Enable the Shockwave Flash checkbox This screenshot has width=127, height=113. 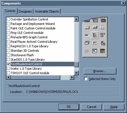coord(8,55)
